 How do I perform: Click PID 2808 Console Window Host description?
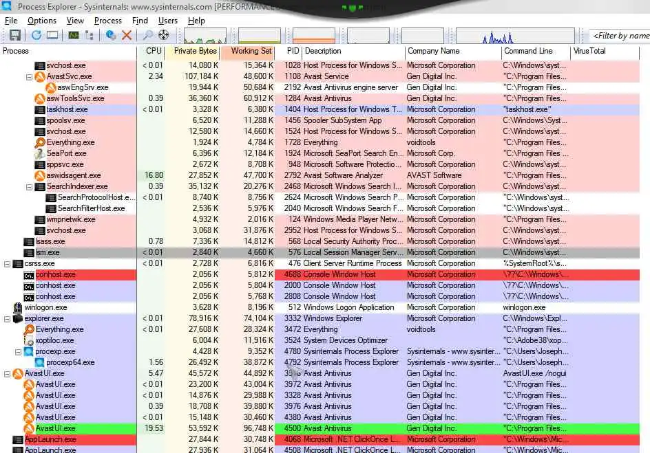point(339,297)
